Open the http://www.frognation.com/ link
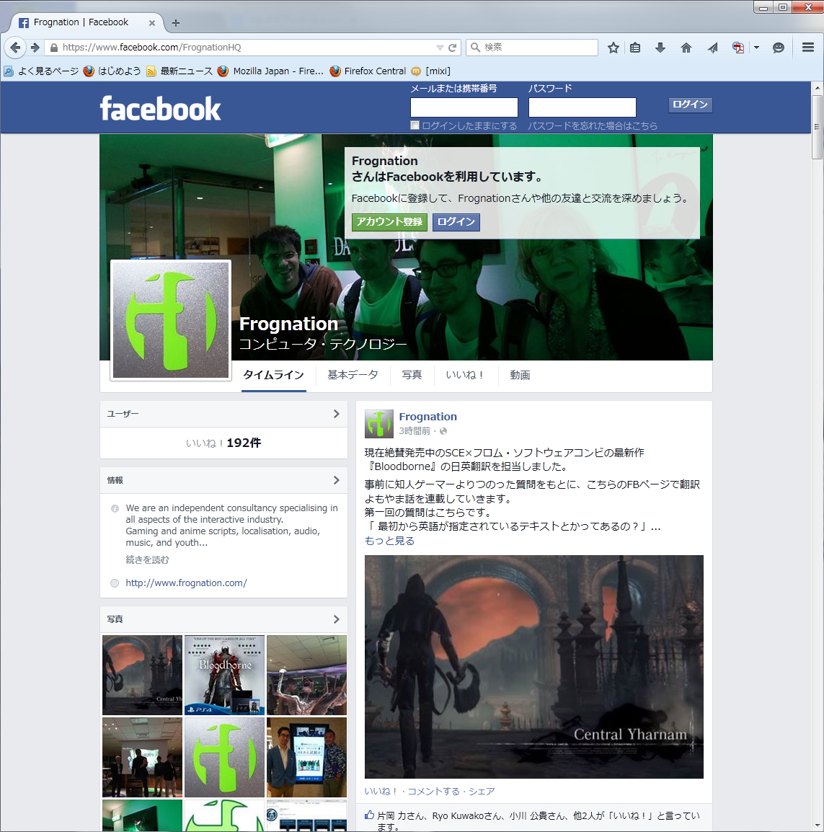This screenshot has width=824, height=832. click(186, 583)
